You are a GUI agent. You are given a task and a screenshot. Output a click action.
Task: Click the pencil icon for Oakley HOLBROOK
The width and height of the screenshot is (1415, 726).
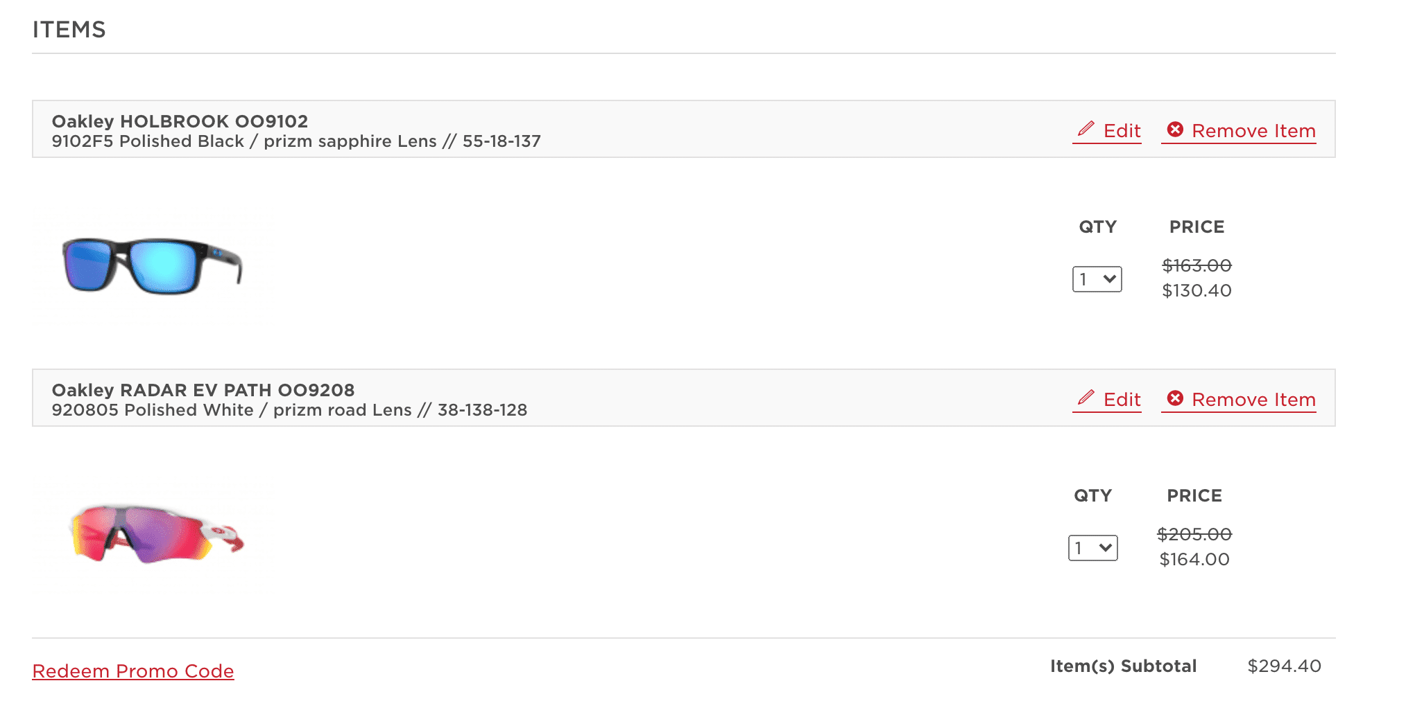[1086, 130]
